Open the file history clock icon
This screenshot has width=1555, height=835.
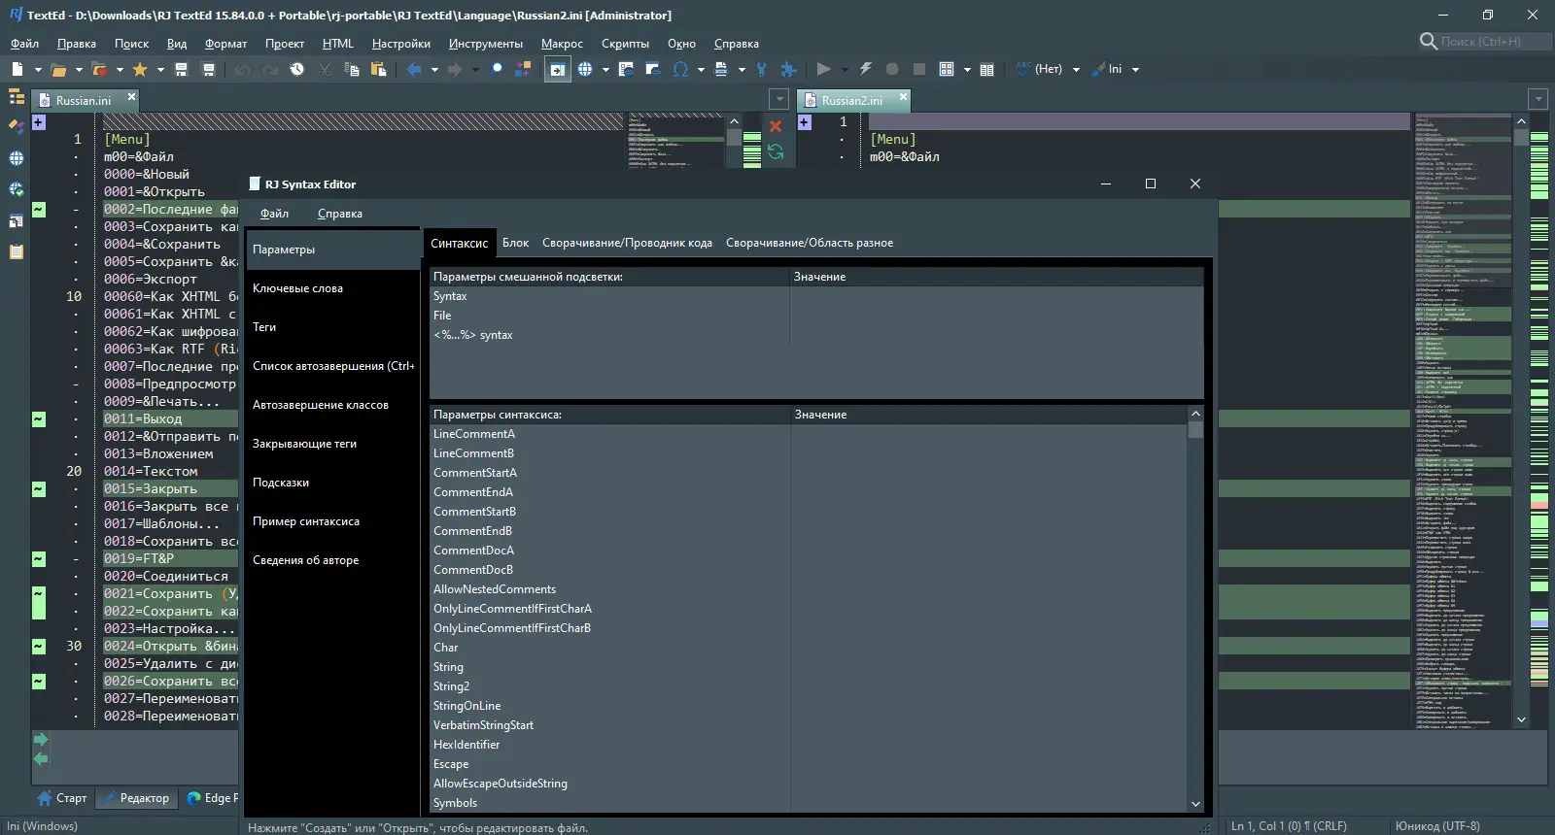click(297, 69)
